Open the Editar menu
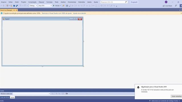This screenshot has height=102, width=182. pyautogui.click(x=11, y=2)
